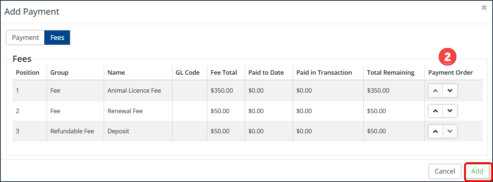The height and width of the screenshot is (182, 493).
Task: Move Renewal Fee down in payment order
Action: [450, 111]
